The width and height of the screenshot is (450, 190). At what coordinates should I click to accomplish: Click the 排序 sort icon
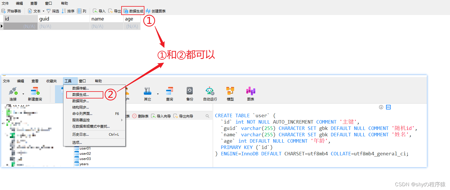coord(64,11)
